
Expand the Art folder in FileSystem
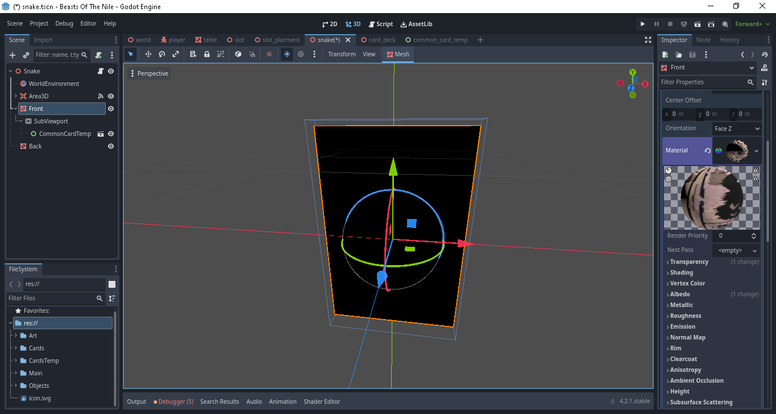point(16,336)
